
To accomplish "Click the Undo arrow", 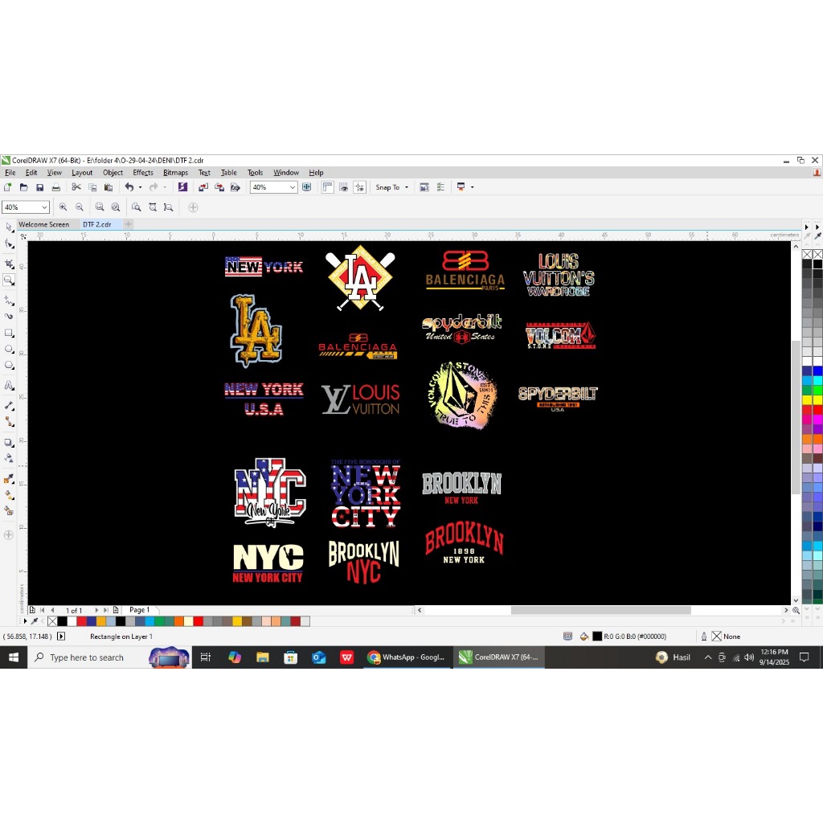I will click(x=129, y=186).
